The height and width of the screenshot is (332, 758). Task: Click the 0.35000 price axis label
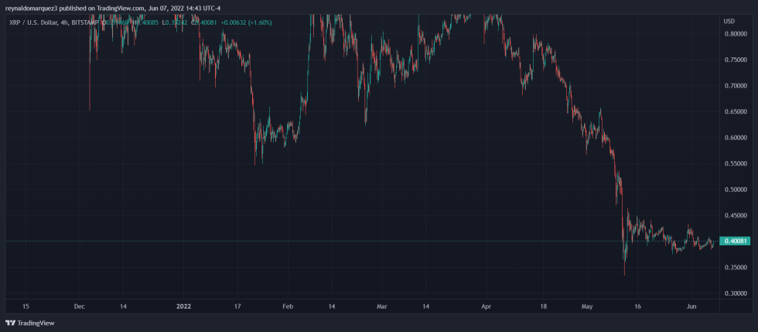click(x=735, y=267)
